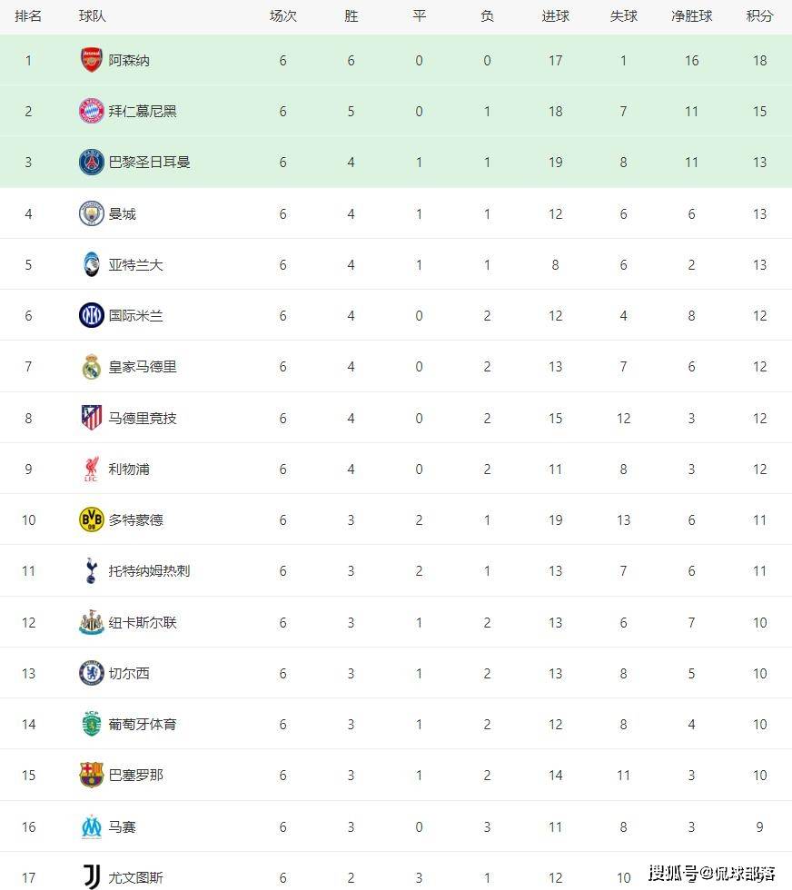Open the 阿森纳 team name link
This screenshot has width=792, height=890.
pos(129,61)
